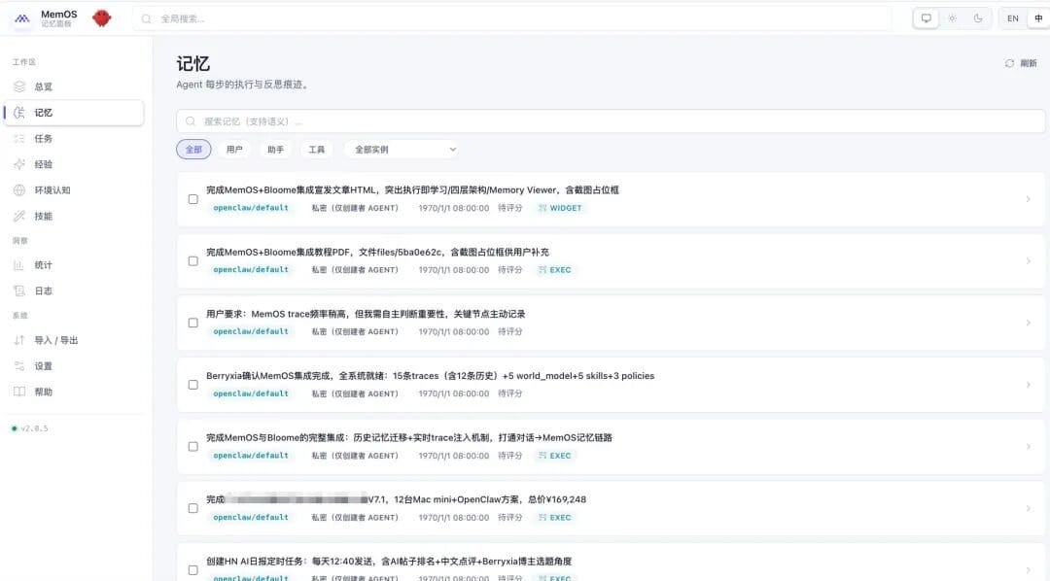Click the memory search magnifier icon
This screenshot has height=581, width=1050.
(191, 121)
